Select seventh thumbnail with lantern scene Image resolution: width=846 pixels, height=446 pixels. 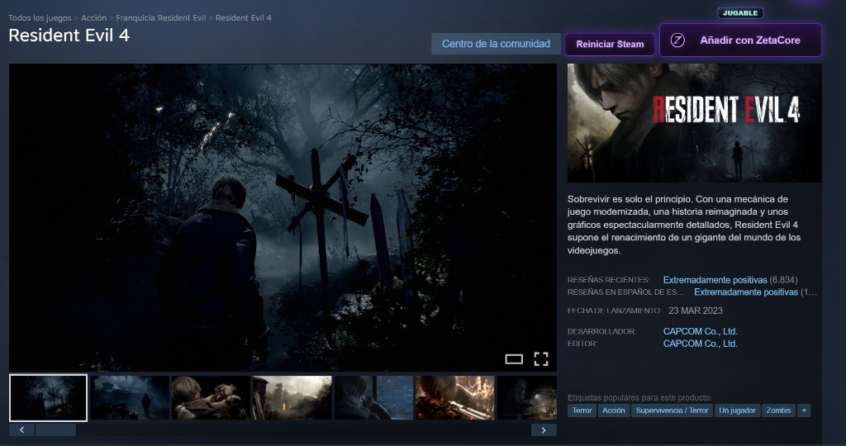pos(527,398)
